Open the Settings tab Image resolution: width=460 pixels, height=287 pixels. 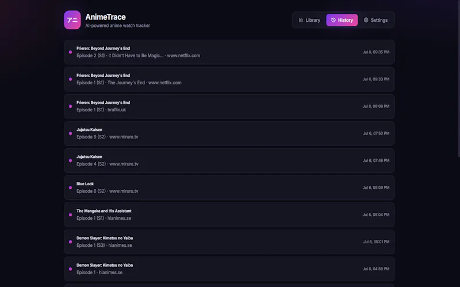(x=376, y=20)
